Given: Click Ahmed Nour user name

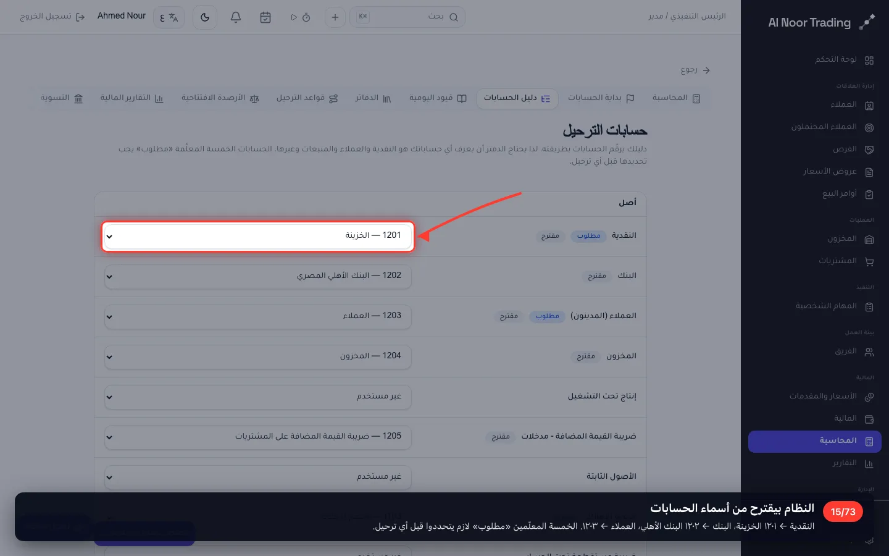Looking at the screenshot, I should tap(122, 16).
